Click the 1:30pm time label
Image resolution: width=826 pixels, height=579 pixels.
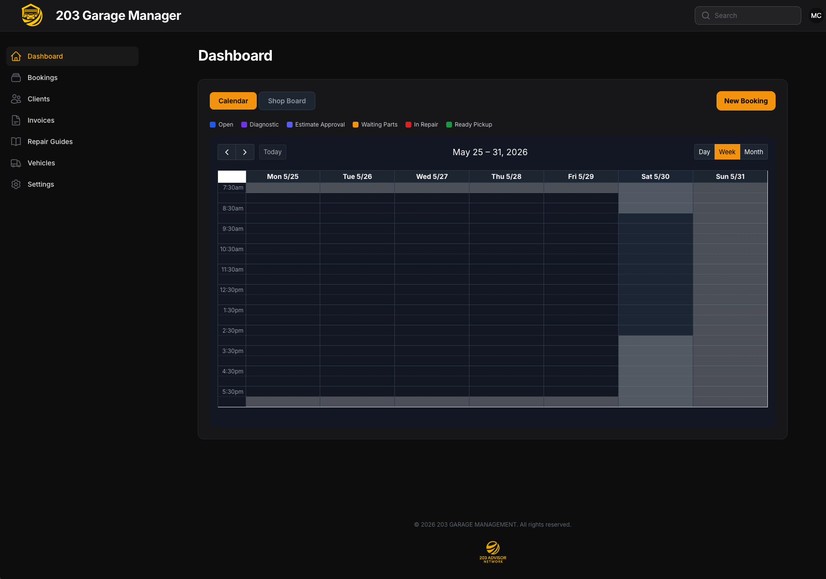pyautogui.click(x=234, y=310)
